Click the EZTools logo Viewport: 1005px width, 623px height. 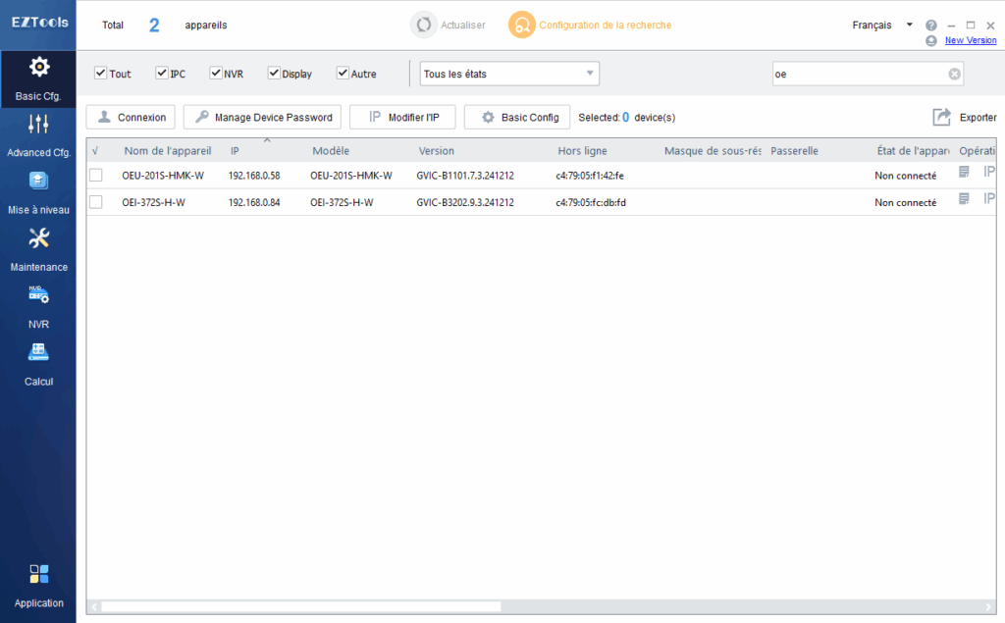39,23
